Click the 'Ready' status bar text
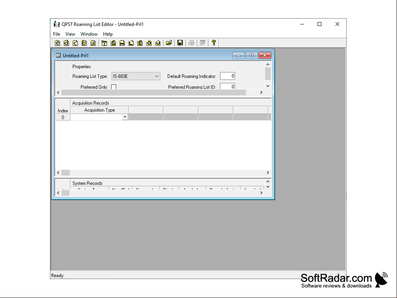Image resolution: width=397 pixels, height=298 pixels. (x=57, y=276)
